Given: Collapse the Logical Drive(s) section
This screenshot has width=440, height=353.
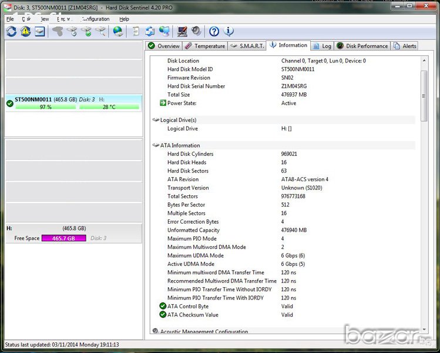Looking at the screenshot, I should click(156, 120).
